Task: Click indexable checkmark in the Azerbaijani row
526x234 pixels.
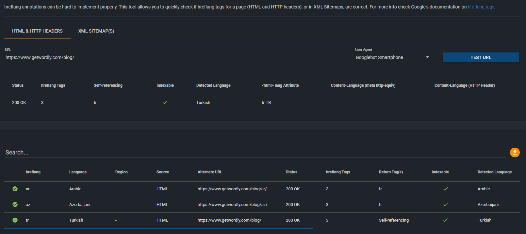Action: (445, 204)
